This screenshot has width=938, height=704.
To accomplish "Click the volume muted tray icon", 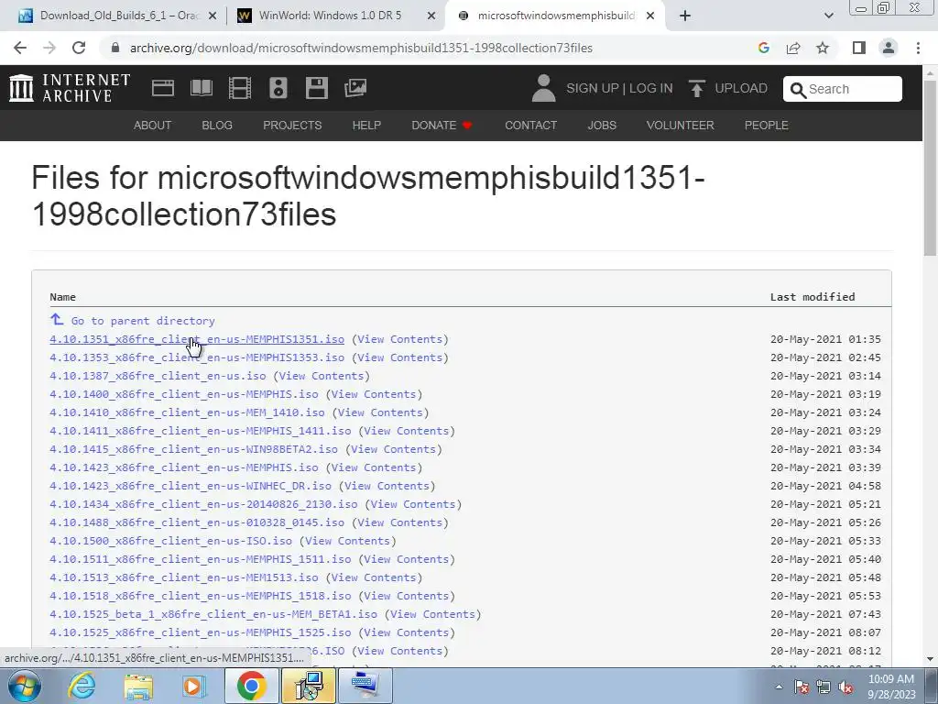I will coord(845,687).
